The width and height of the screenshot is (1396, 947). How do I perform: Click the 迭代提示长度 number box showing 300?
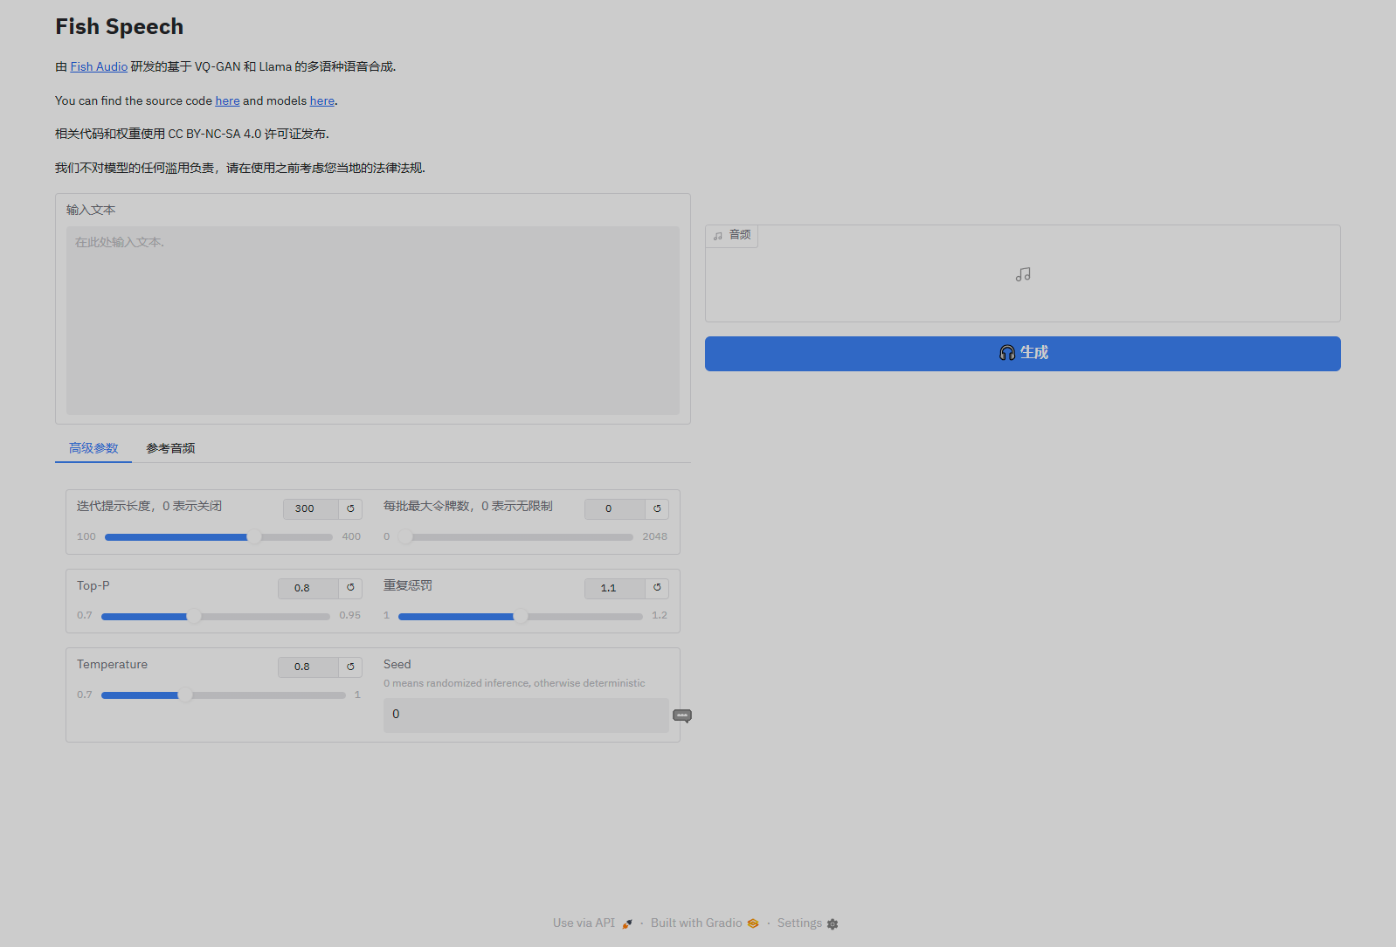[311, 508]
